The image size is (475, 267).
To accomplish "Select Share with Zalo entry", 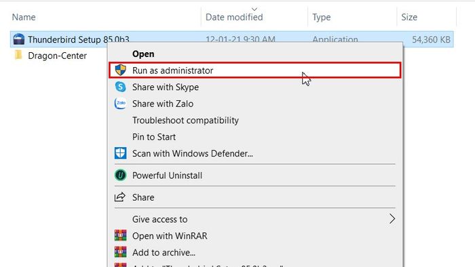I will pos(163,104).
